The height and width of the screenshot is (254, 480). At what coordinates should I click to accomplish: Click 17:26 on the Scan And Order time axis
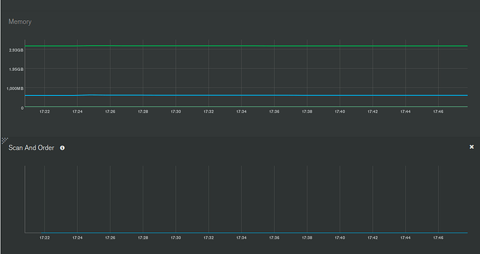click(110, 238)
